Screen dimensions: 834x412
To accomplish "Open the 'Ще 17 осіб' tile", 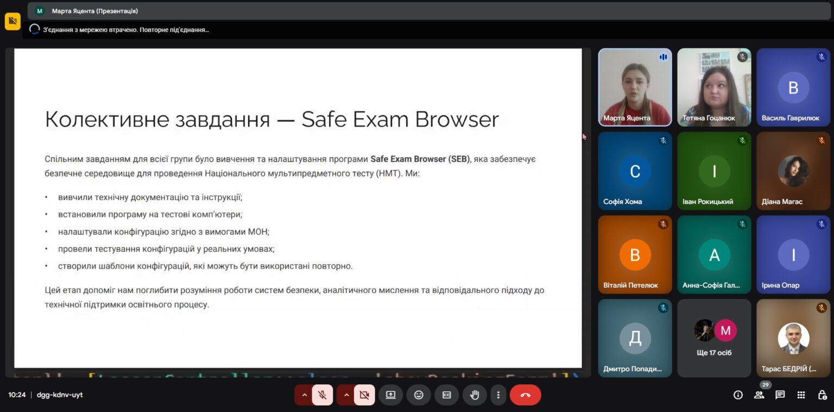I will [714, 338].
